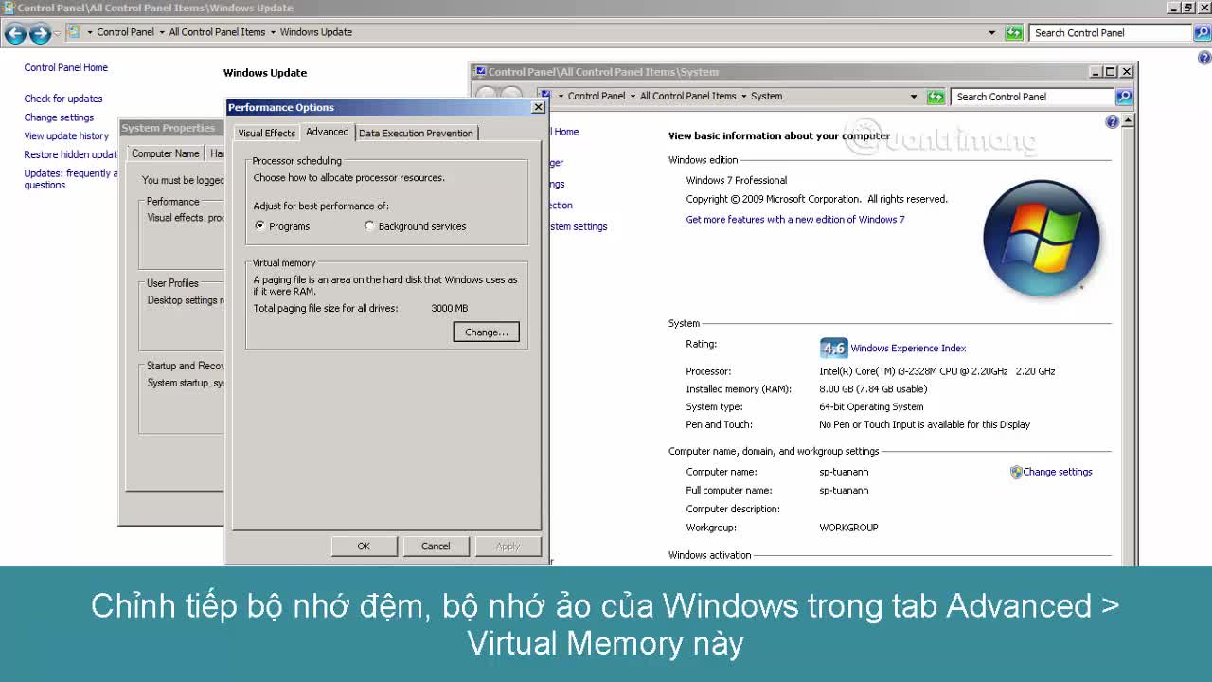Click the Windows Update breadcrumb segment
Screen dimensions: 1212x682
click(315, 32)
